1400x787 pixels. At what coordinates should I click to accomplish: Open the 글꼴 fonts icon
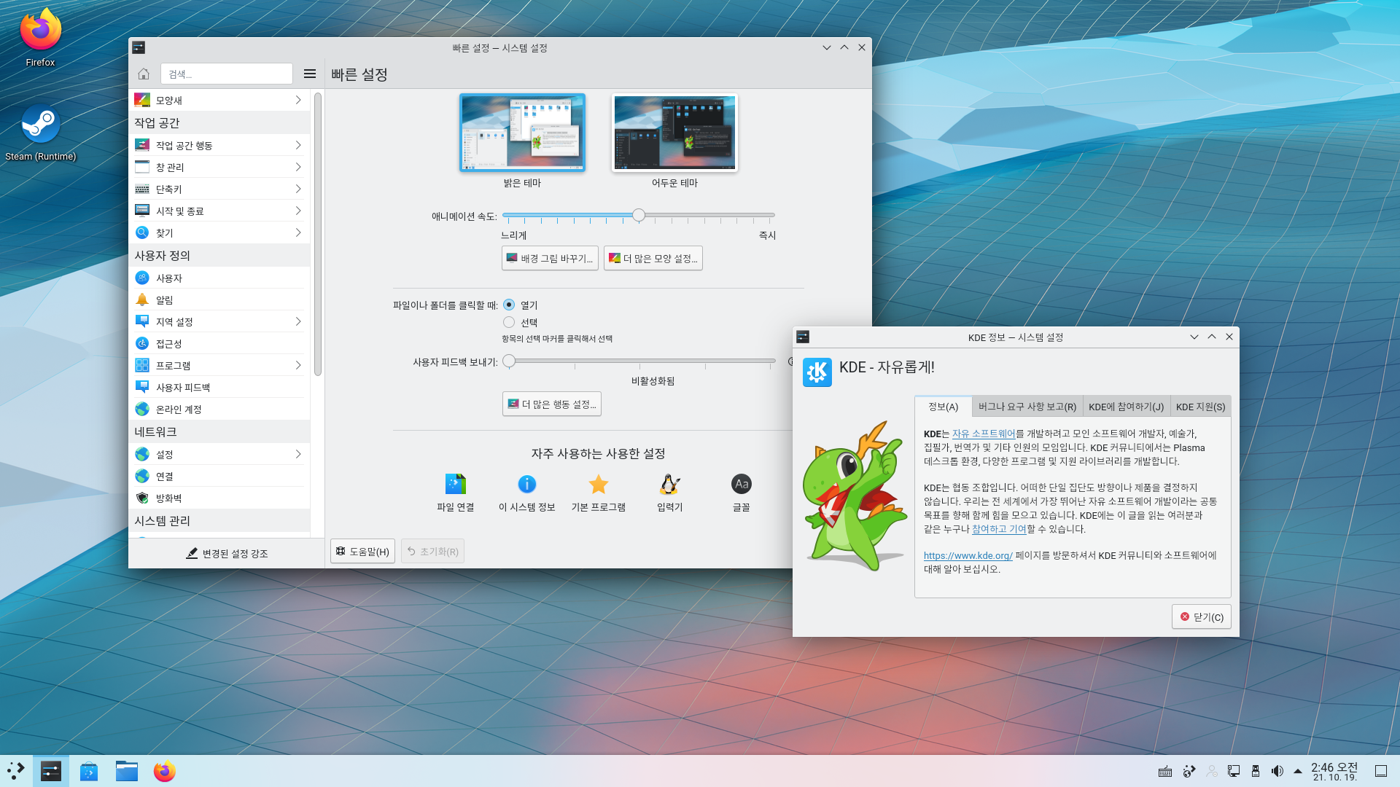741,485
